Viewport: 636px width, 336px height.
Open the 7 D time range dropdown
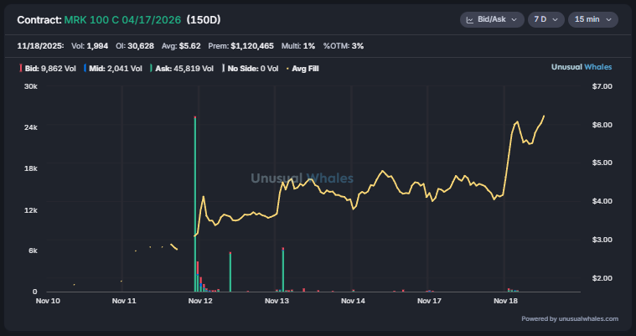pyautogui.click(x=545, y=19)
